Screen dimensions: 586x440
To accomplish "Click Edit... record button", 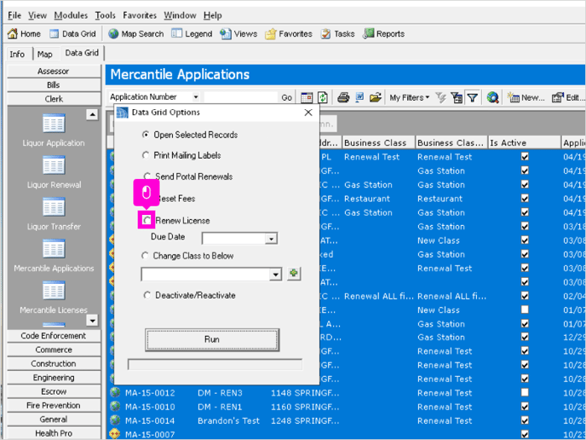I will [x=568, y=98].
